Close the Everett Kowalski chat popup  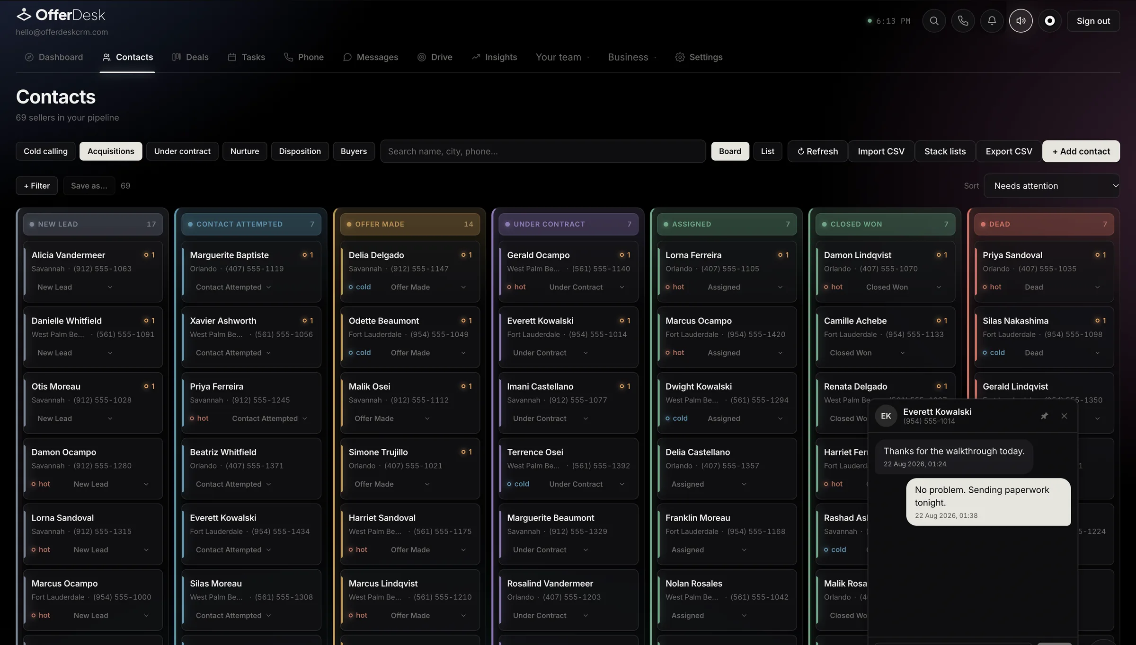[x=1064, y=416]
